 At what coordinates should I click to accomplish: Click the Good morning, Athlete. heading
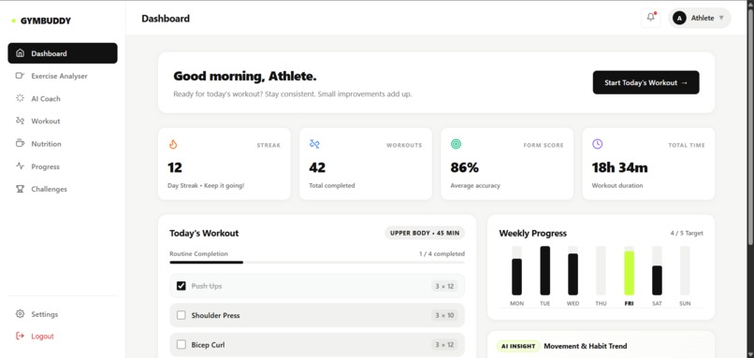[245, 76]
